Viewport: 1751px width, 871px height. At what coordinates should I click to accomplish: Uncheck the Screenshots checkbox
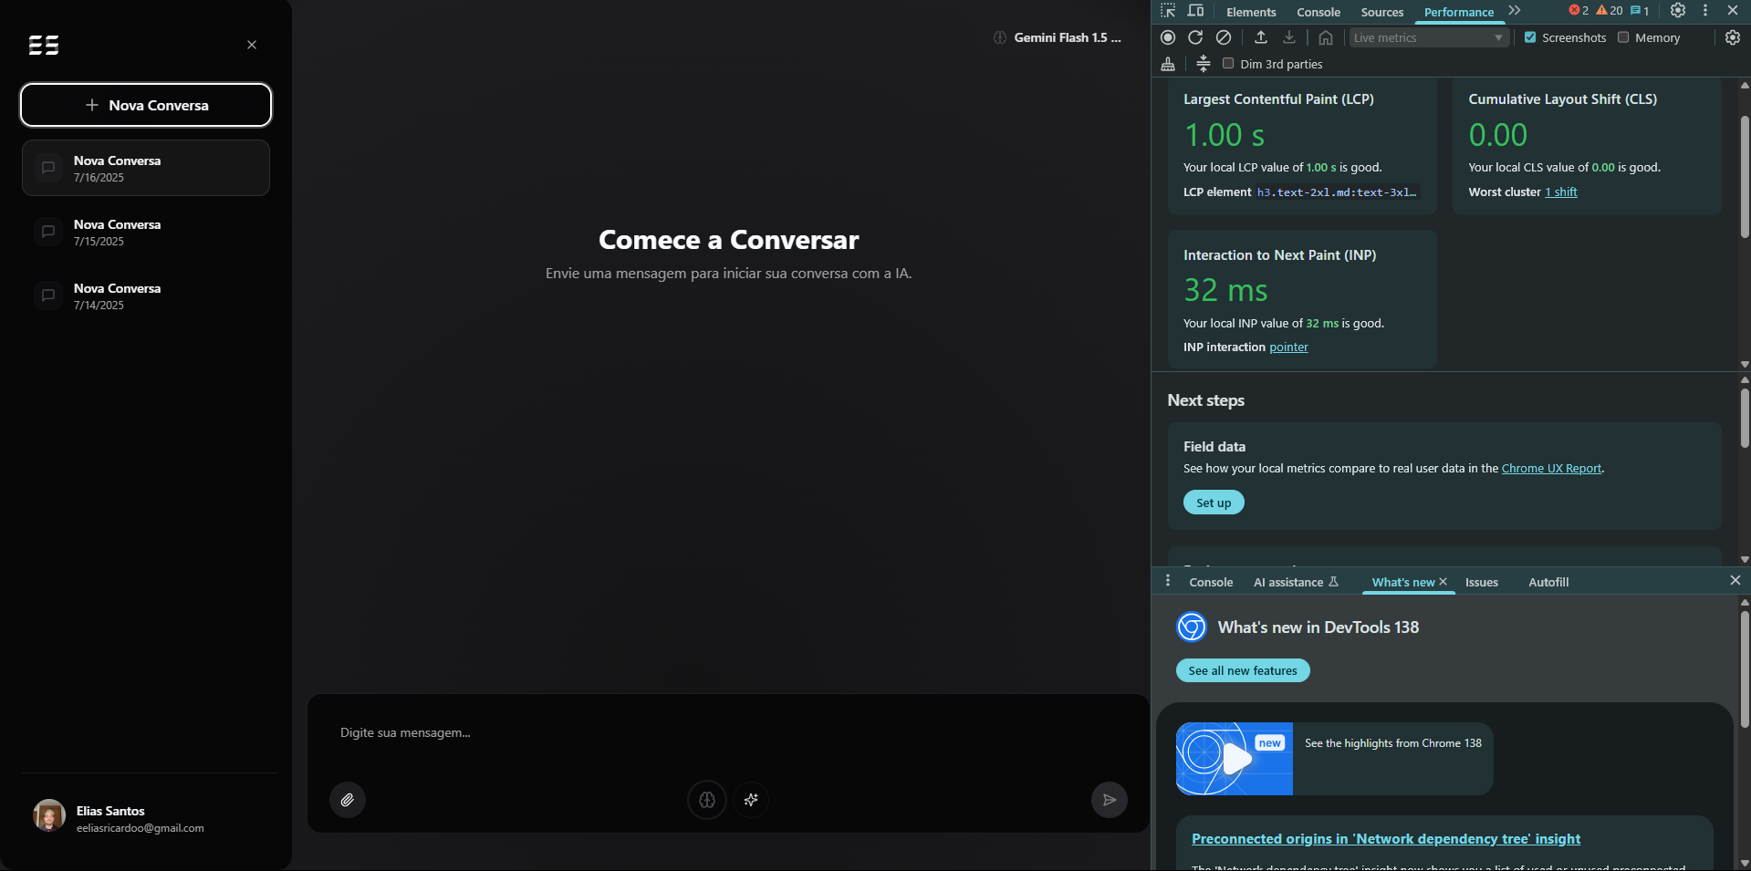(1530, 37)
